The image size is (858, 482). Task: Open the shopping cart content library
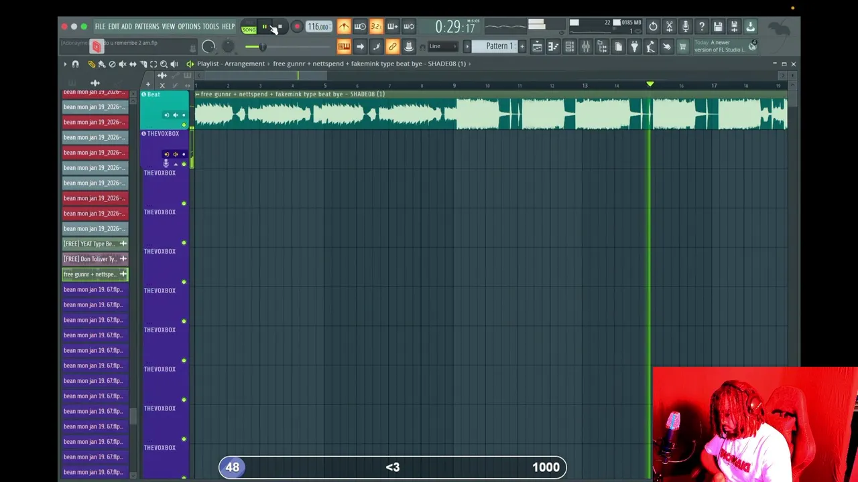click(x=682, y=46)
